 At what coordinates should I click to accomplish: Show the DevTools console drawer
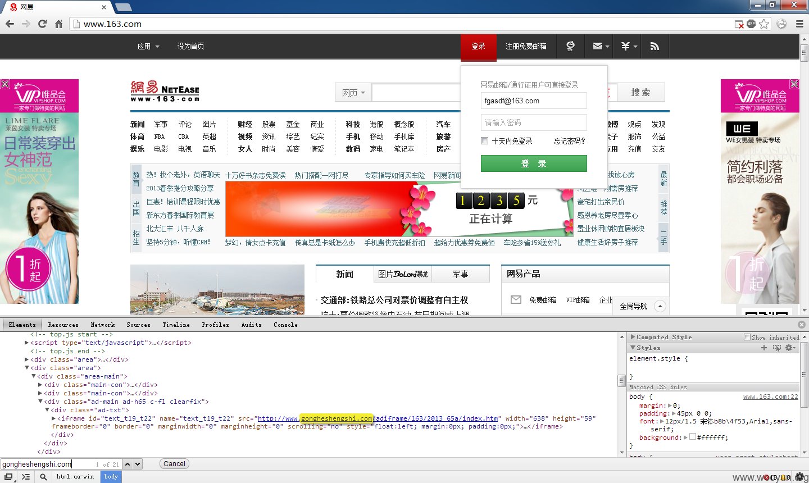(26, 477)
